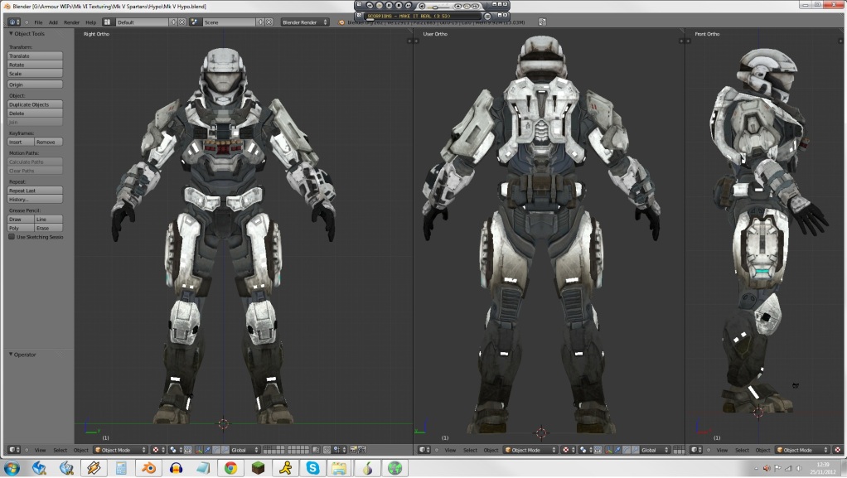847x478 pixels.
Task: Collapse the Operator panel
Action: pos(11,355)
